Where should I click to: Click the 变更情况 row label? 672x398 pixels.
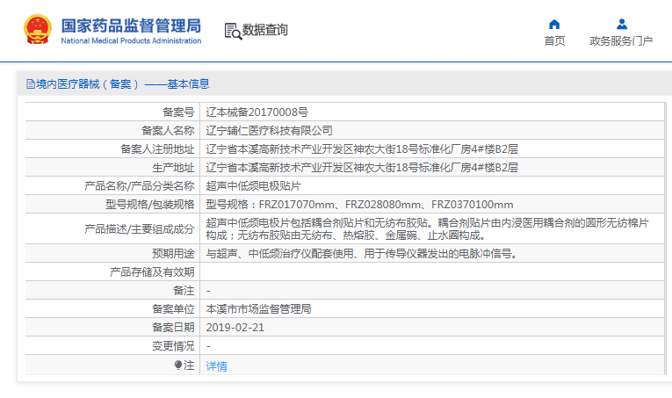(x=173, y=346)
